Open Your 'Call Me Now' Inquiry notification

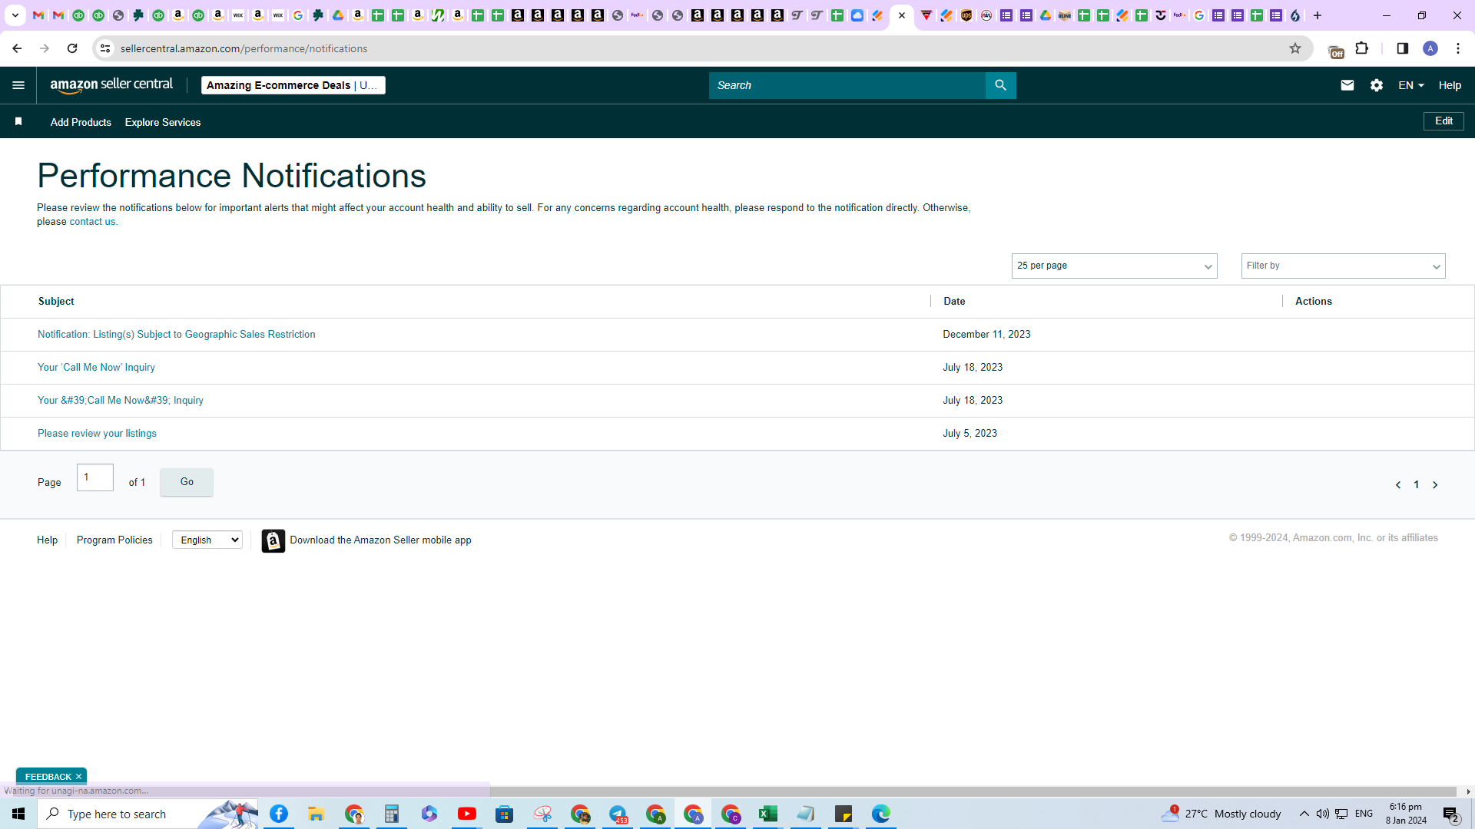(96, 368)
